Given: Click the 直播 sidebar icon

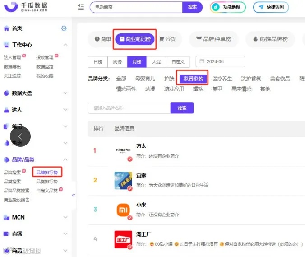Looking at the screenshot, I should point(6,234).
